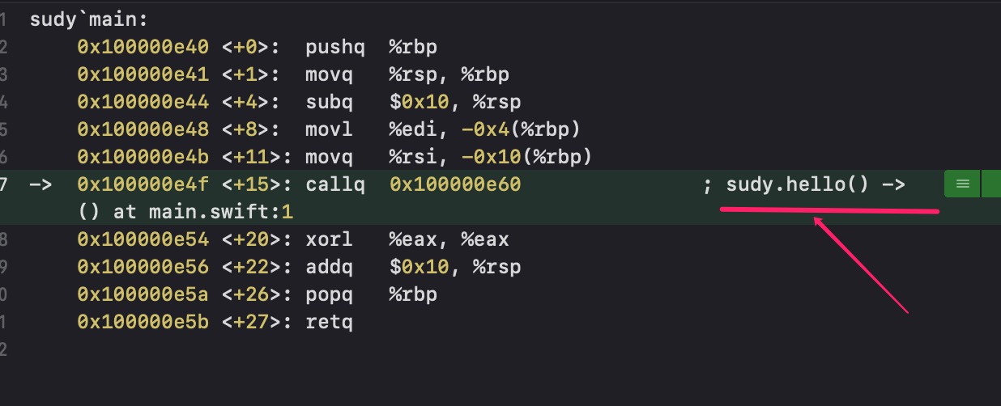Click the green thread indicator menu icon
The width and height of the screenshot is (1001, 406).
962,184
